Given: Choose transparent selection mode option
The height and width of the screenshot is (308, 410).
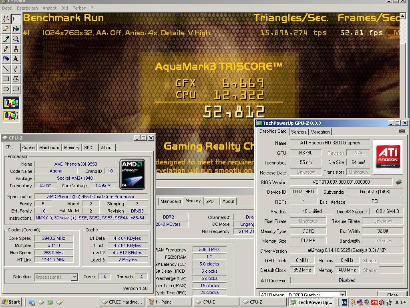Looking at the screenshot, I should click(11, 115).
